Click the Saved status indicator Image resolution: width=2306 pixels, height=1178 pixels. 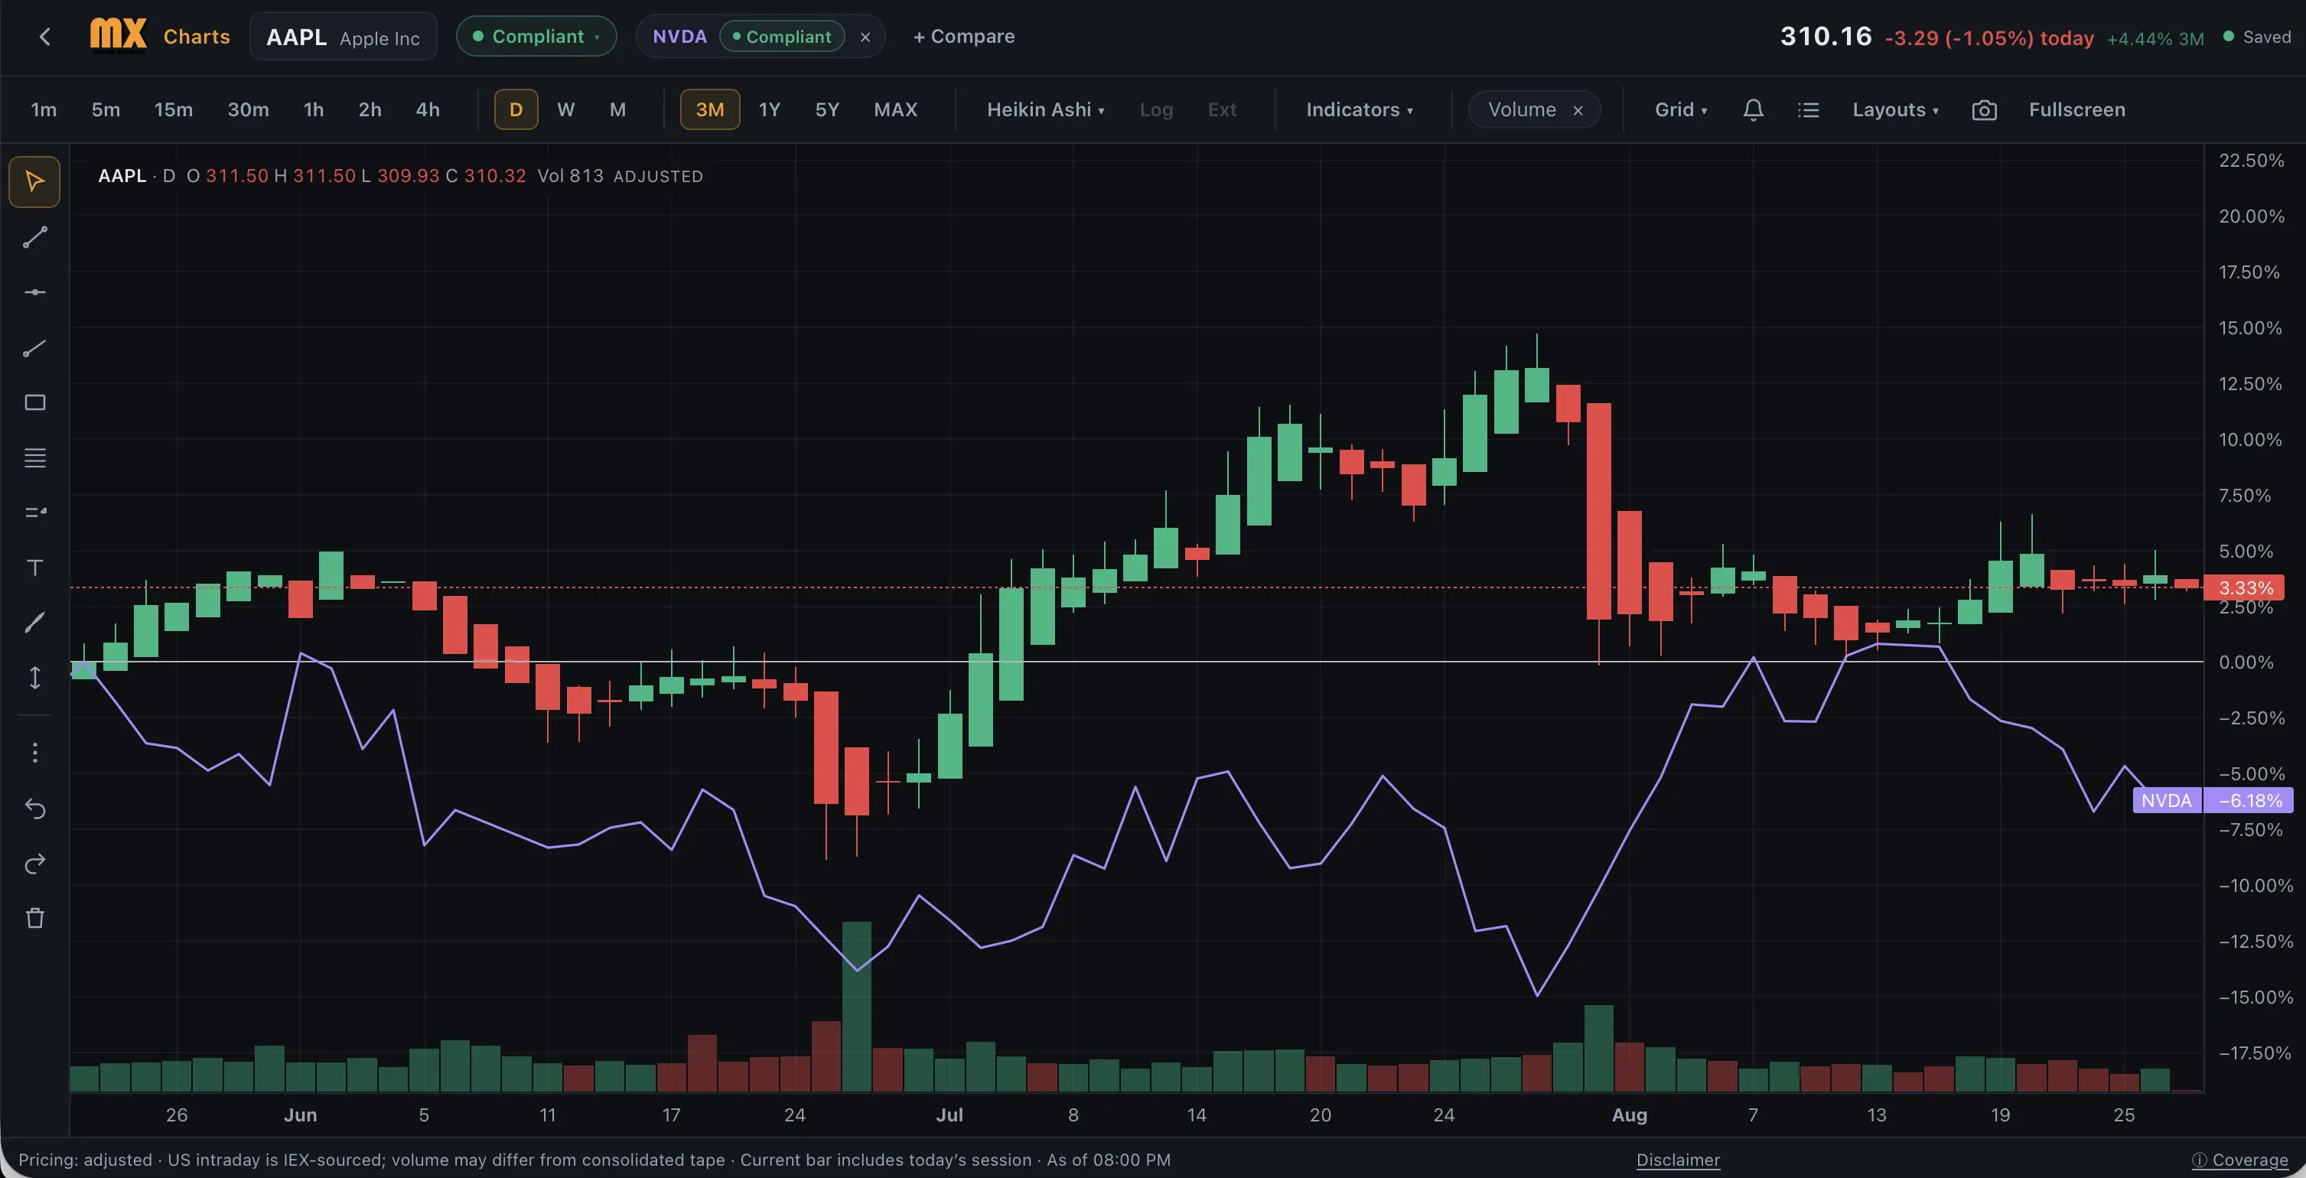[2258, 37]
